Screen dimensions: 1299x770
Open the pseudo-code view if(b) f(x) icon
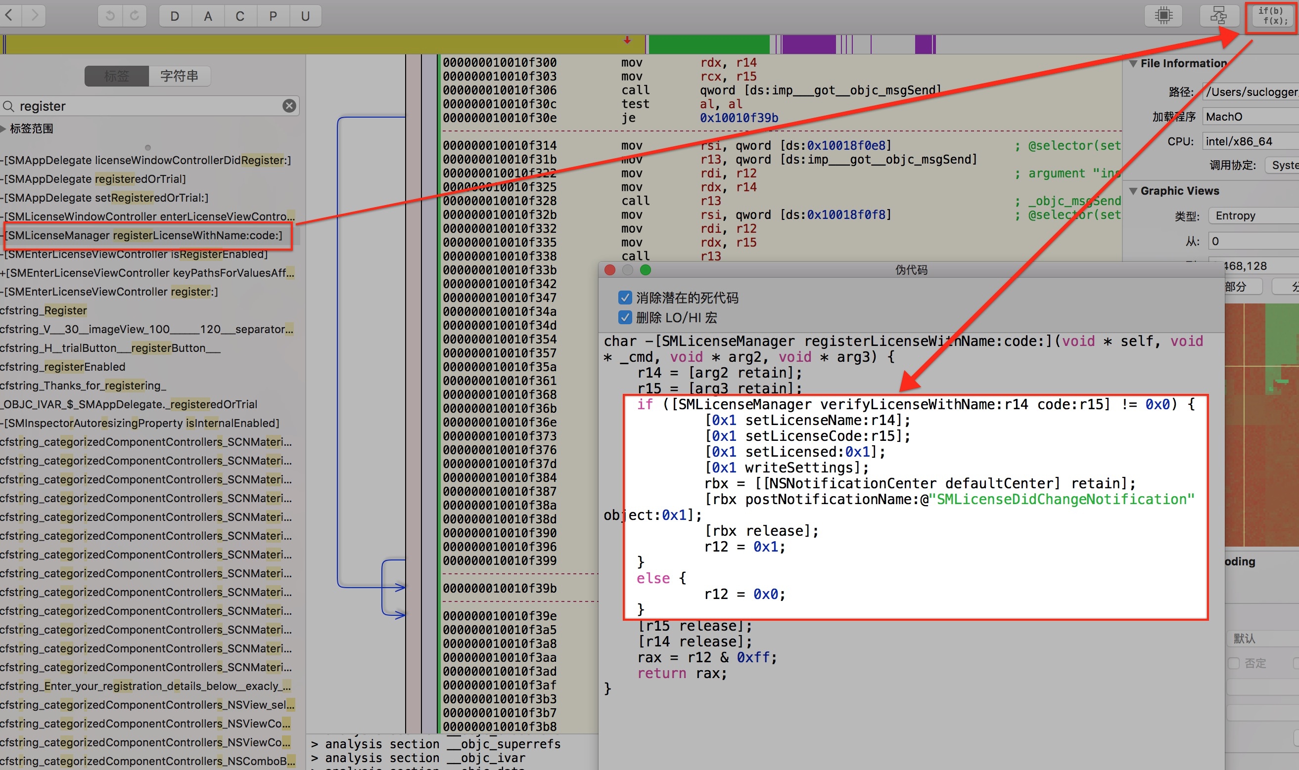tap(1272, 16)
